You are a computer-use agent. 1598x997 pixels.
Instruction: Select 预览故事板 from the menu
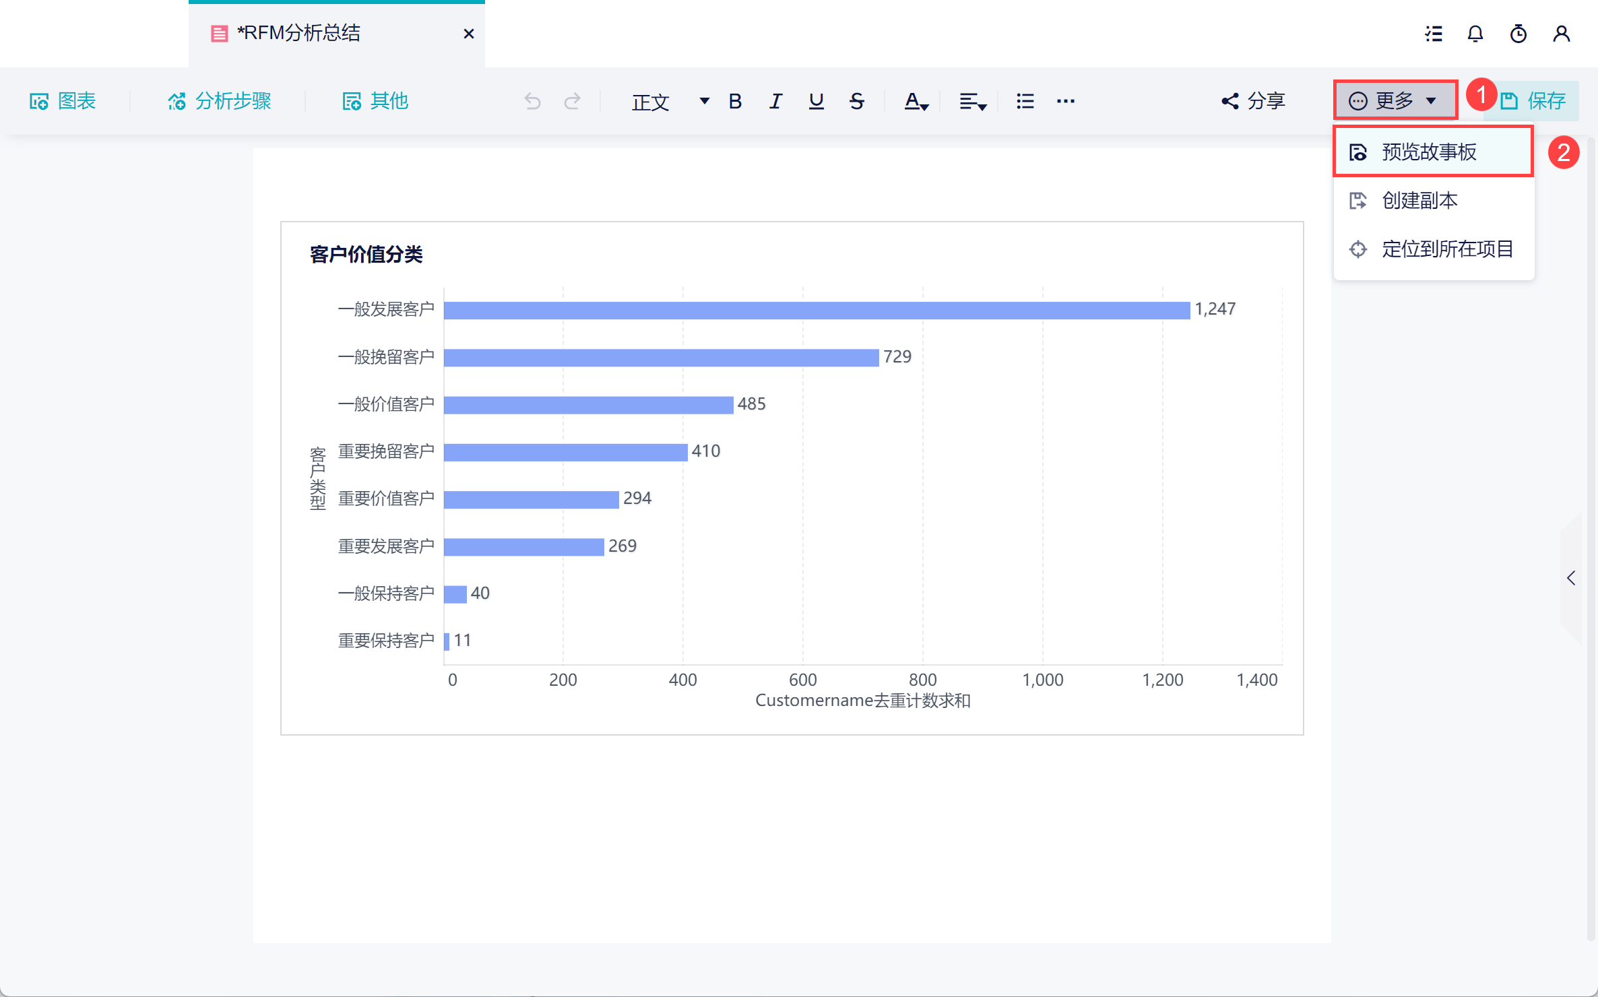(1429, 152)
